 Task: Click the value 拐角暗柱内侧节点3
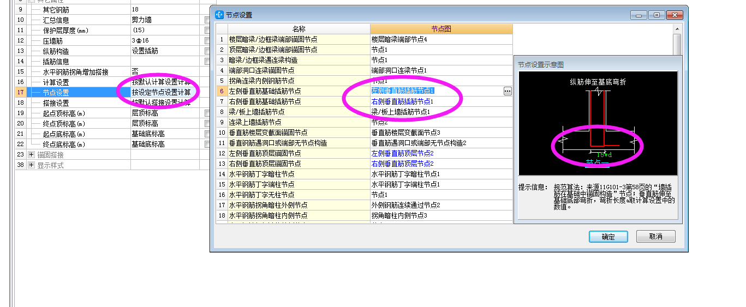[399, 215]
